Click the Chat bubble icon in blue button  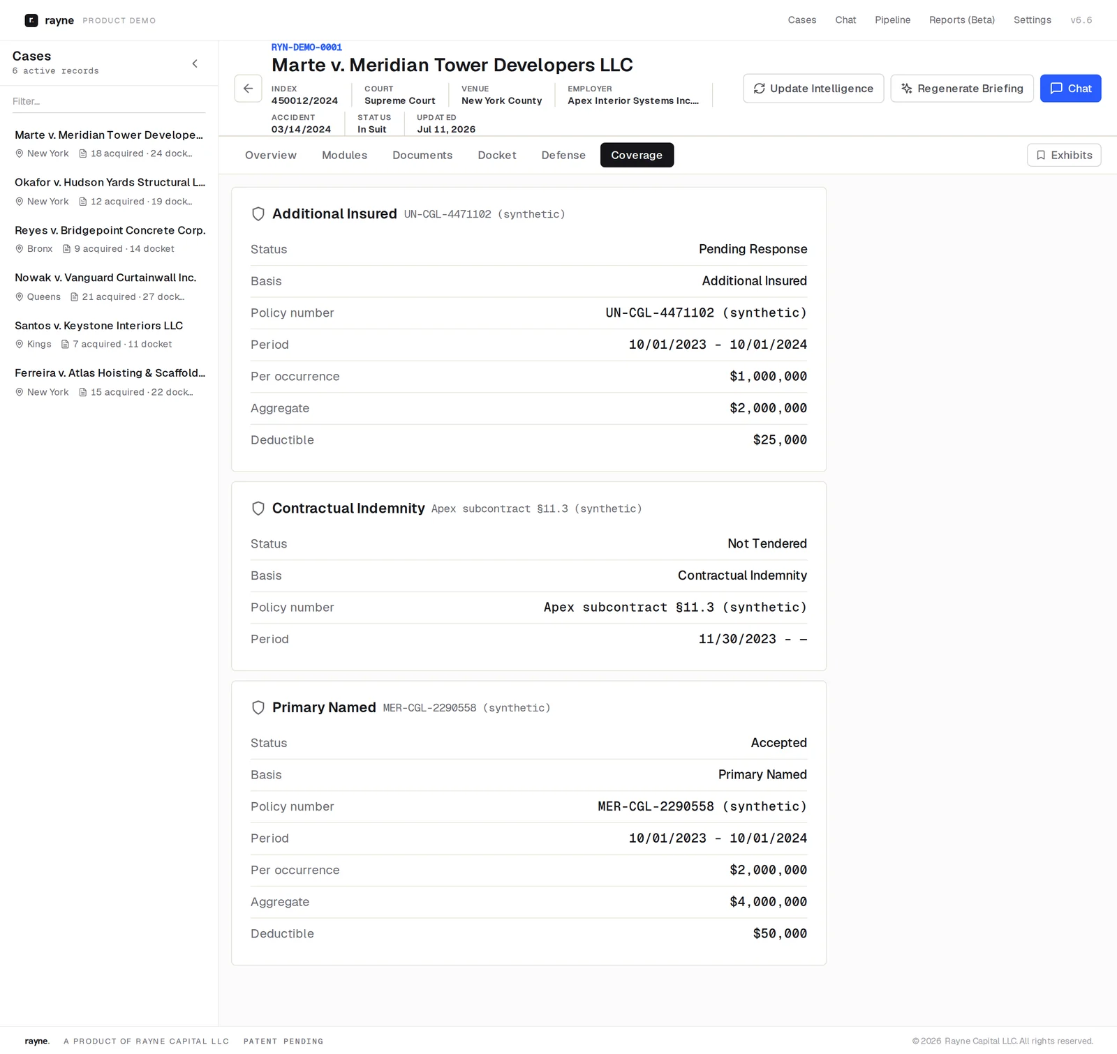(1056, 89)
